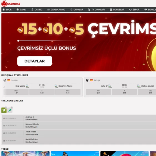Click La Liga in the Real Madrid card
Screen dimensions: 156x156
click(14, 80)
